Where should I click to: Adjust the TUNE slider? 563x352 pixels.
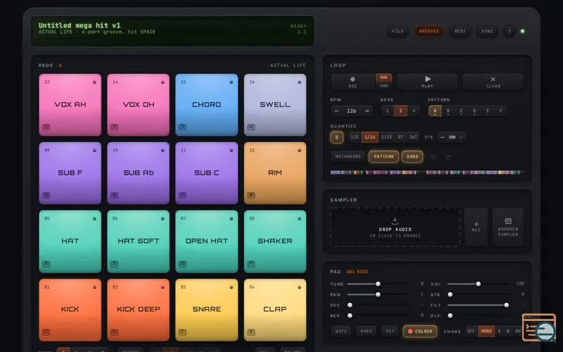point(378,284)
